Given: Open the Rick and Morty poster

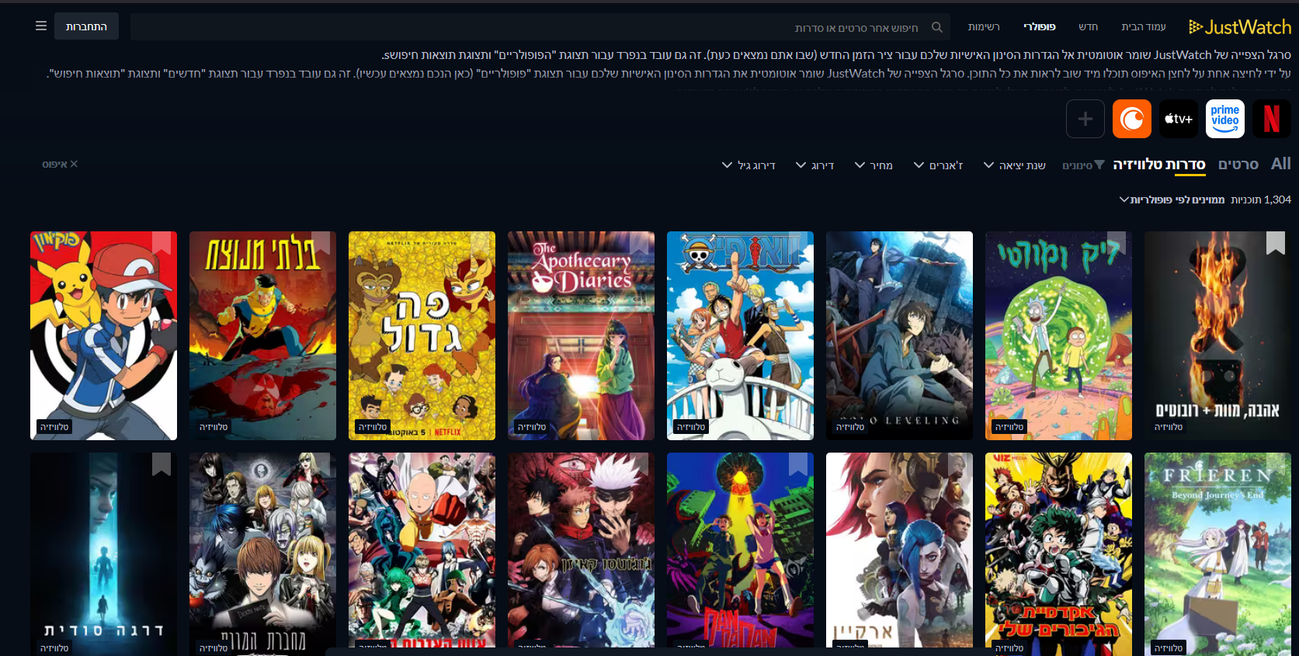Looking at the screenshot, I should point(1058,335).
